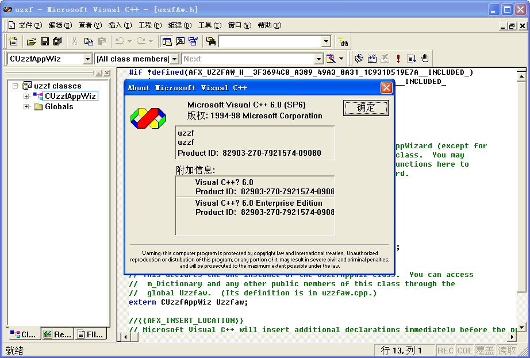The image size is (530, 358).
Task: Redo the action using the Redo arrow
Action: click(141, 41)
